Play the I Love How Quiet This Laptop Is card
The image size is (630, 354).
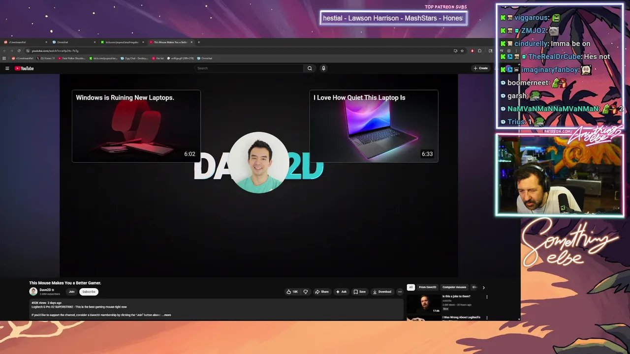[x=374, y=126]
